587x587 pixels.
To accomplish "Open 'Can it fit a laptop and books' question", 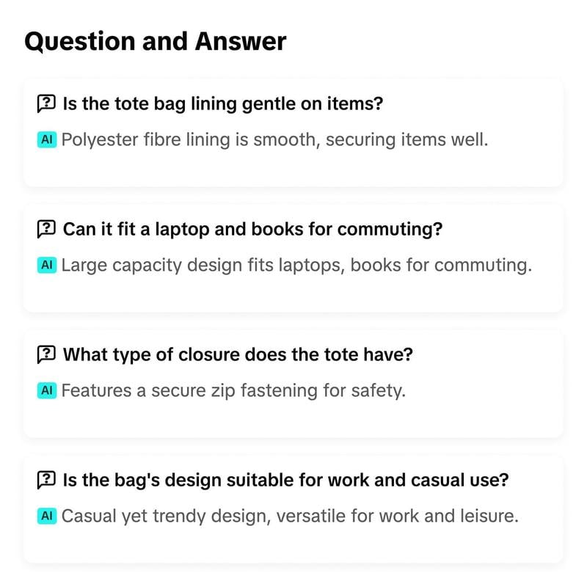I will 252,229.
